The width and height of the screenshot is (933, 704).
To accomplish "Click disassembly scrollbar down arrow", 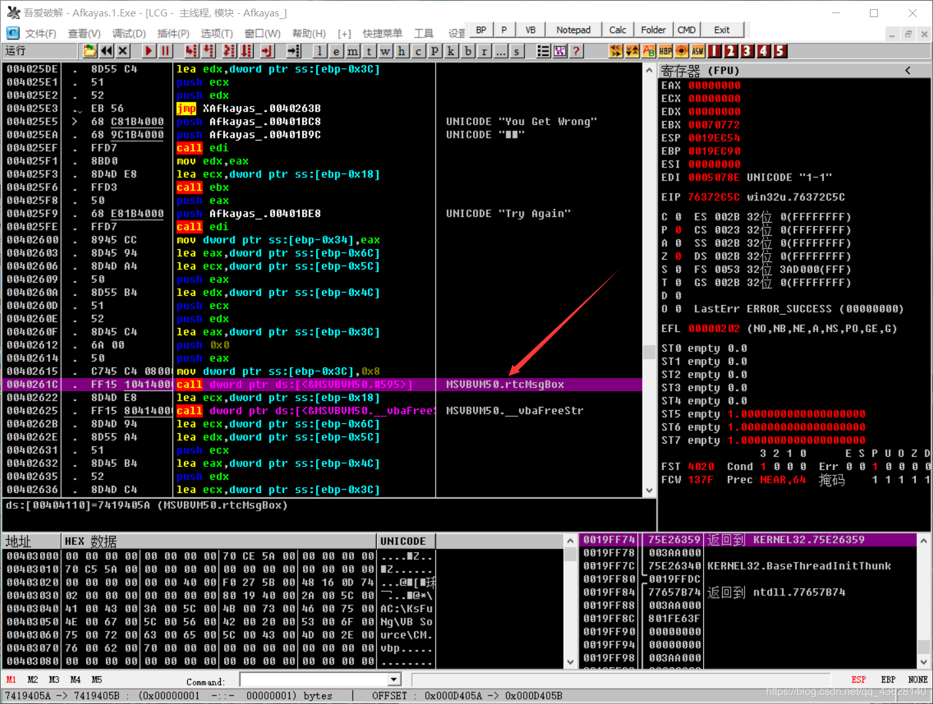I will [649, 490].
